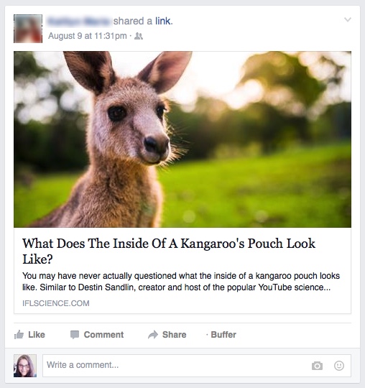
Task: Click the IFLSCIENCE.COM source link
Action: coord(55,303)
